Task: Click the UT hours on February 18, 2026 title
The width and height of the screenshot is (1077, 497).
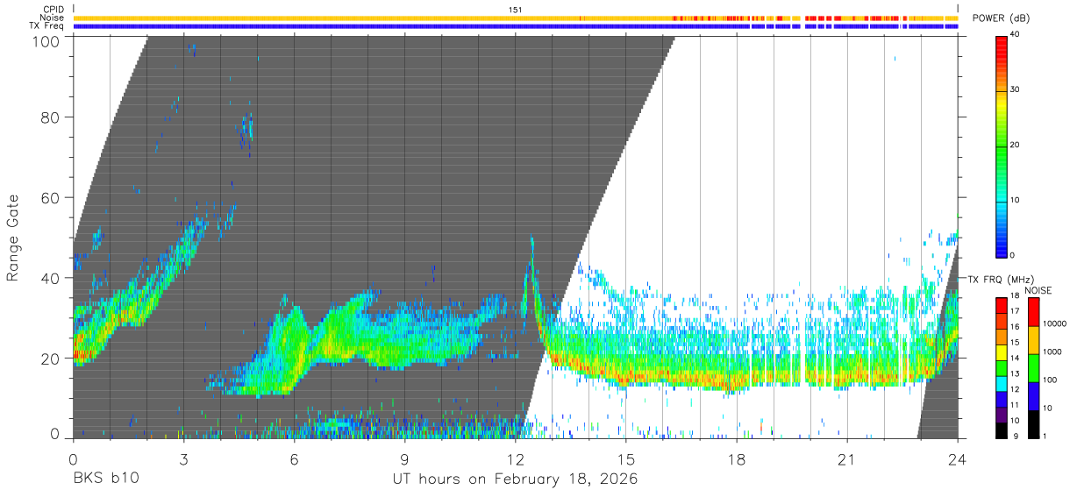Action: [x=515, y=479]
